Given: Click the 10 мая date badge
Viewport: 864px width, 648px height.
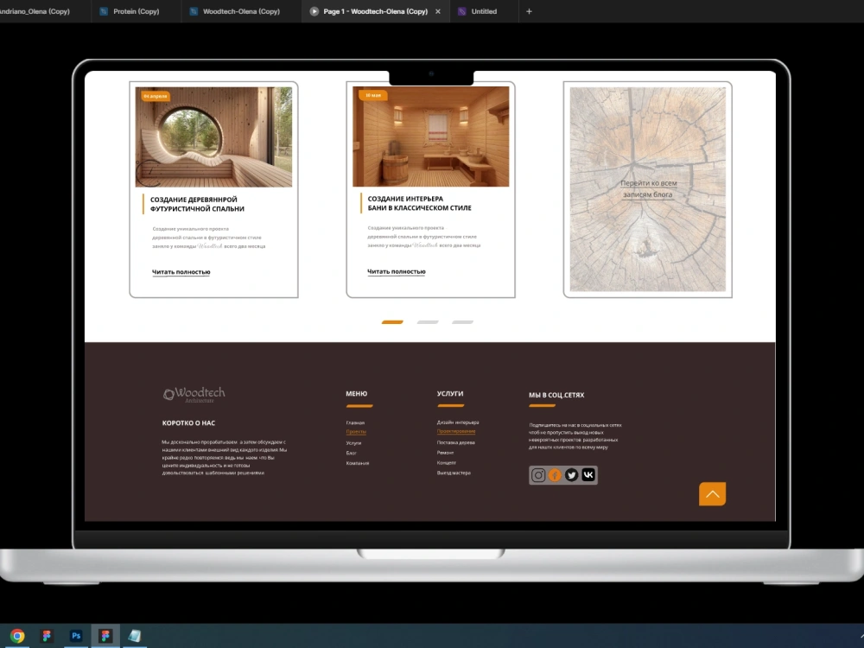Looking at the screenshot, I should point(372,95).
